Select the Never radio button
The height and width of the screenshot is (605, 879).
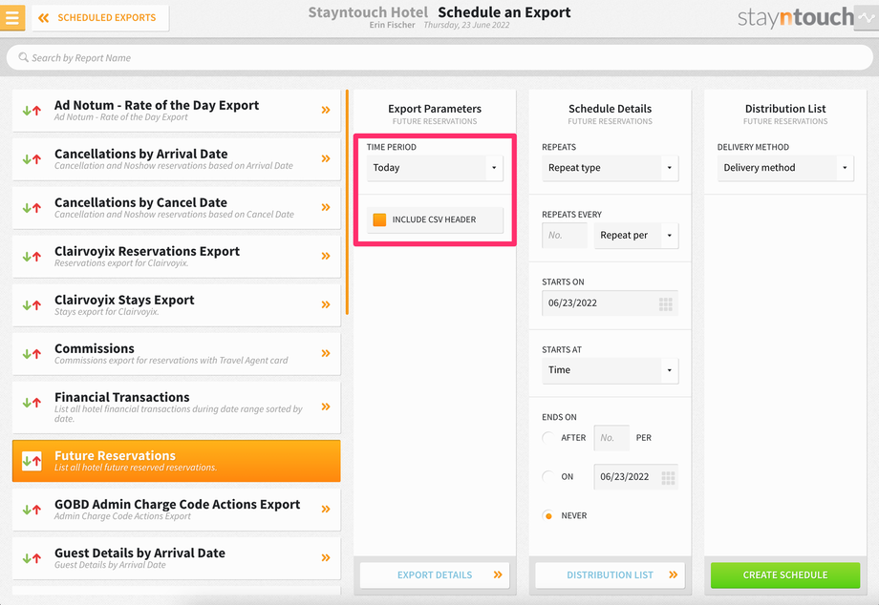548,515
